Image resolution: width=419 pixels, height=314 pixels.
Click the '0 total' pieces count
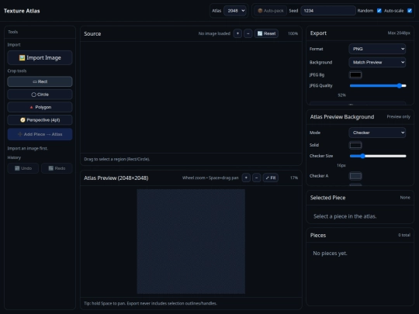[404, 235]
